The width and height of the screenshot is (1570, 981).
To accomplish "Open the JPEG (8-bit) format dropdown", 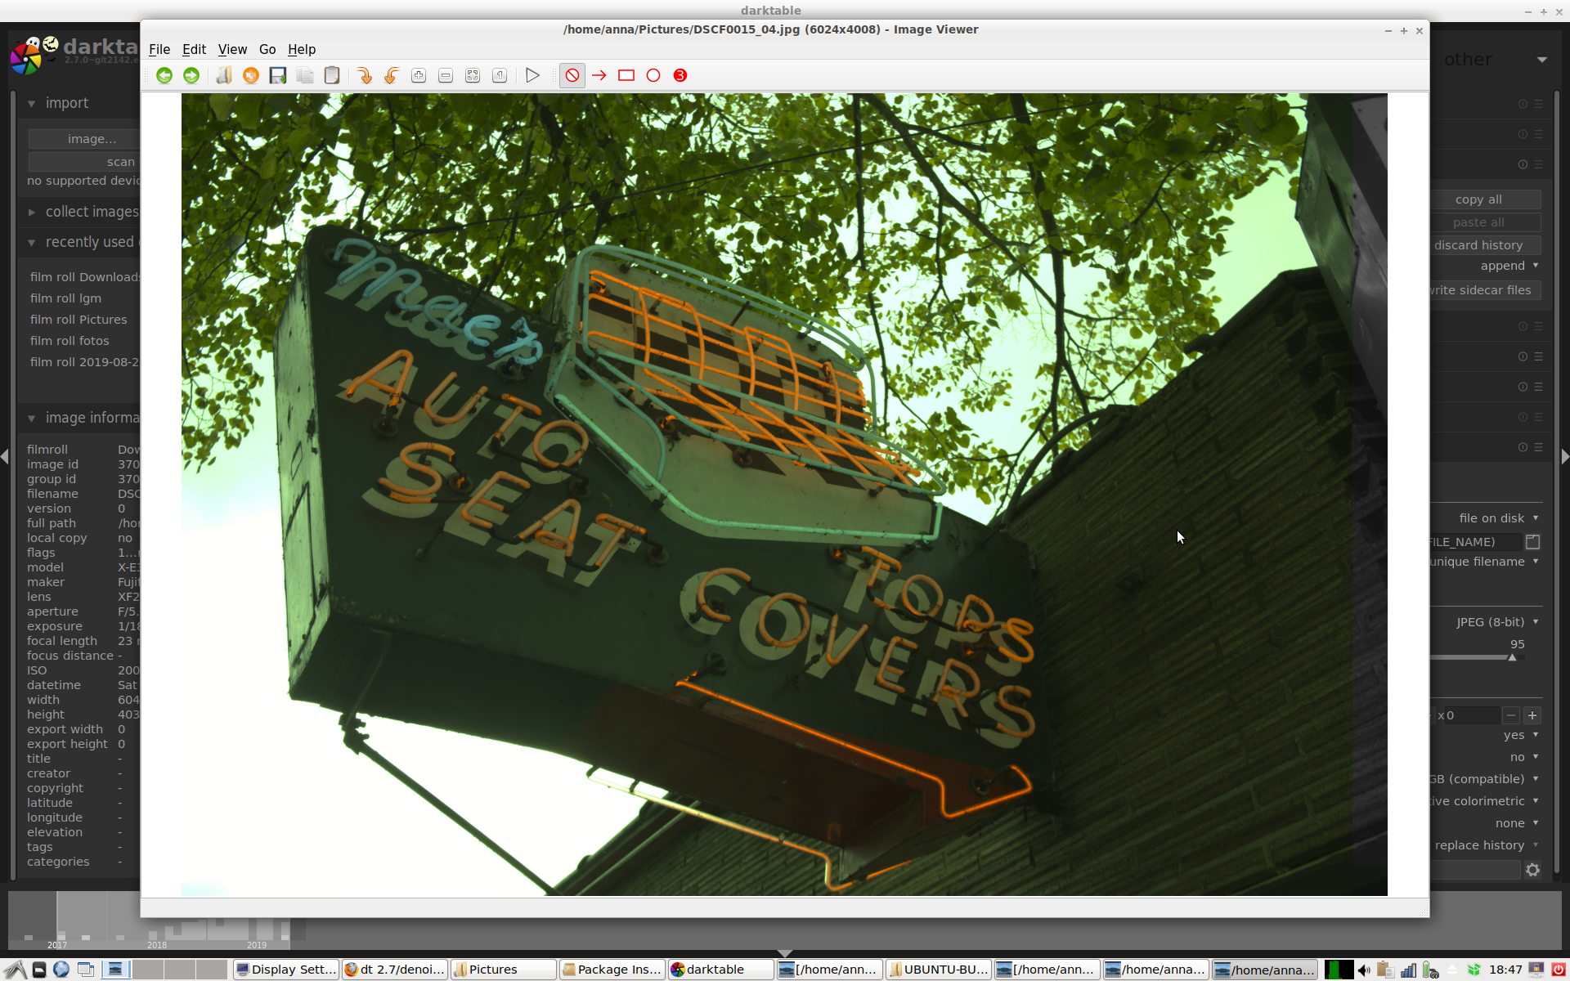I will (1497, 622).
